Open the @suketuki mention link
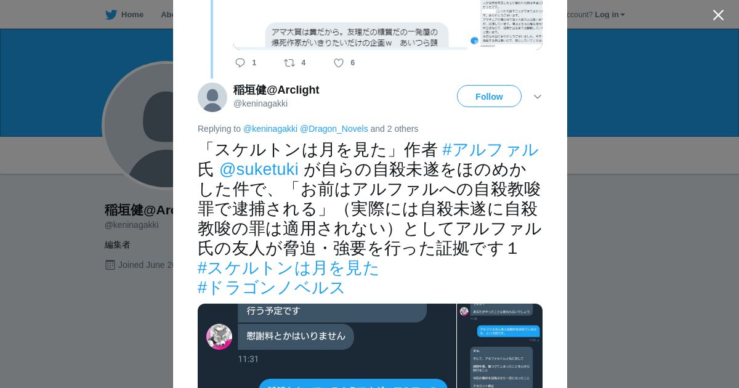The image size is (739, 388). pyautogui.click(x=259, y=169)
